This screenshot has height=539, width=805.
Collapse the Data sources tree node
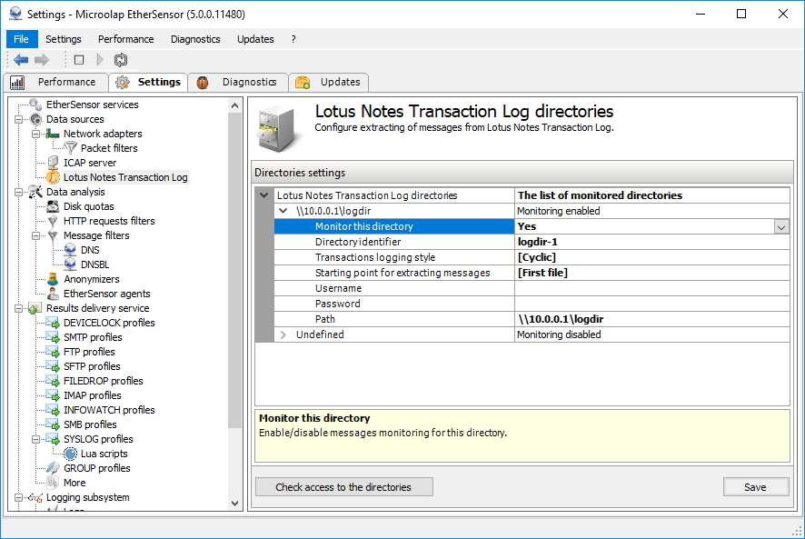(x=18, y=119)
